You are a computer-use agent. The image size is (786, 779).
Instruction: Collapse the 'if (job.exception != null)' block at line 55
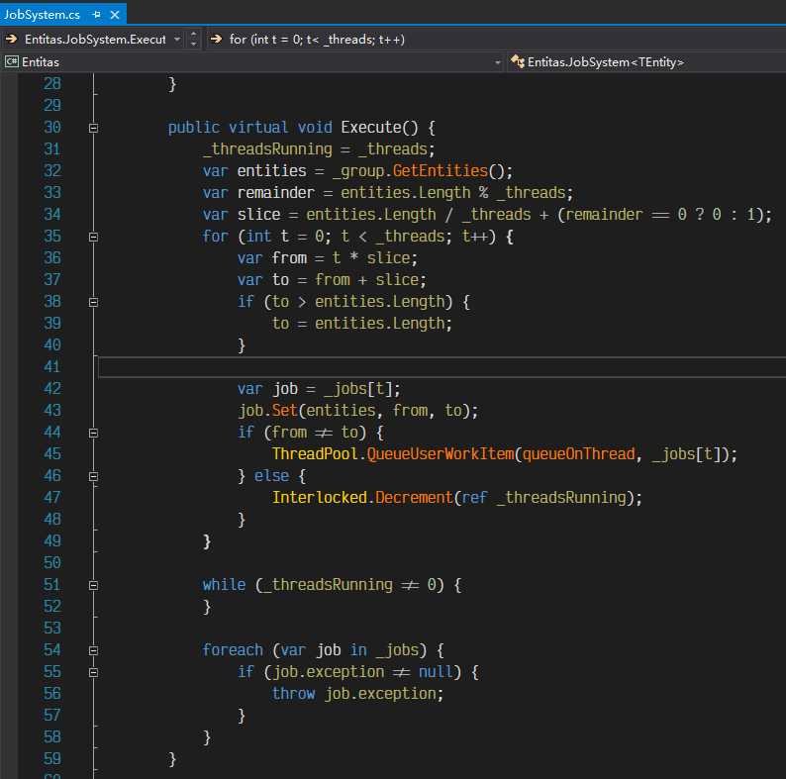[x=93, y=673]
